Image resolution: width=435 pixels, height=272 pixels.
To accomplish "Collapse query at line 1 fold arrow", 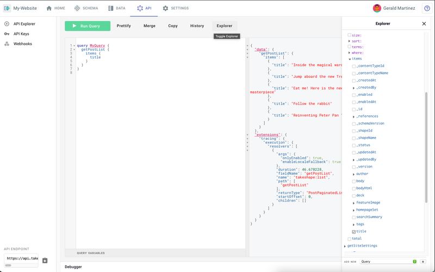I will [74, 46].
